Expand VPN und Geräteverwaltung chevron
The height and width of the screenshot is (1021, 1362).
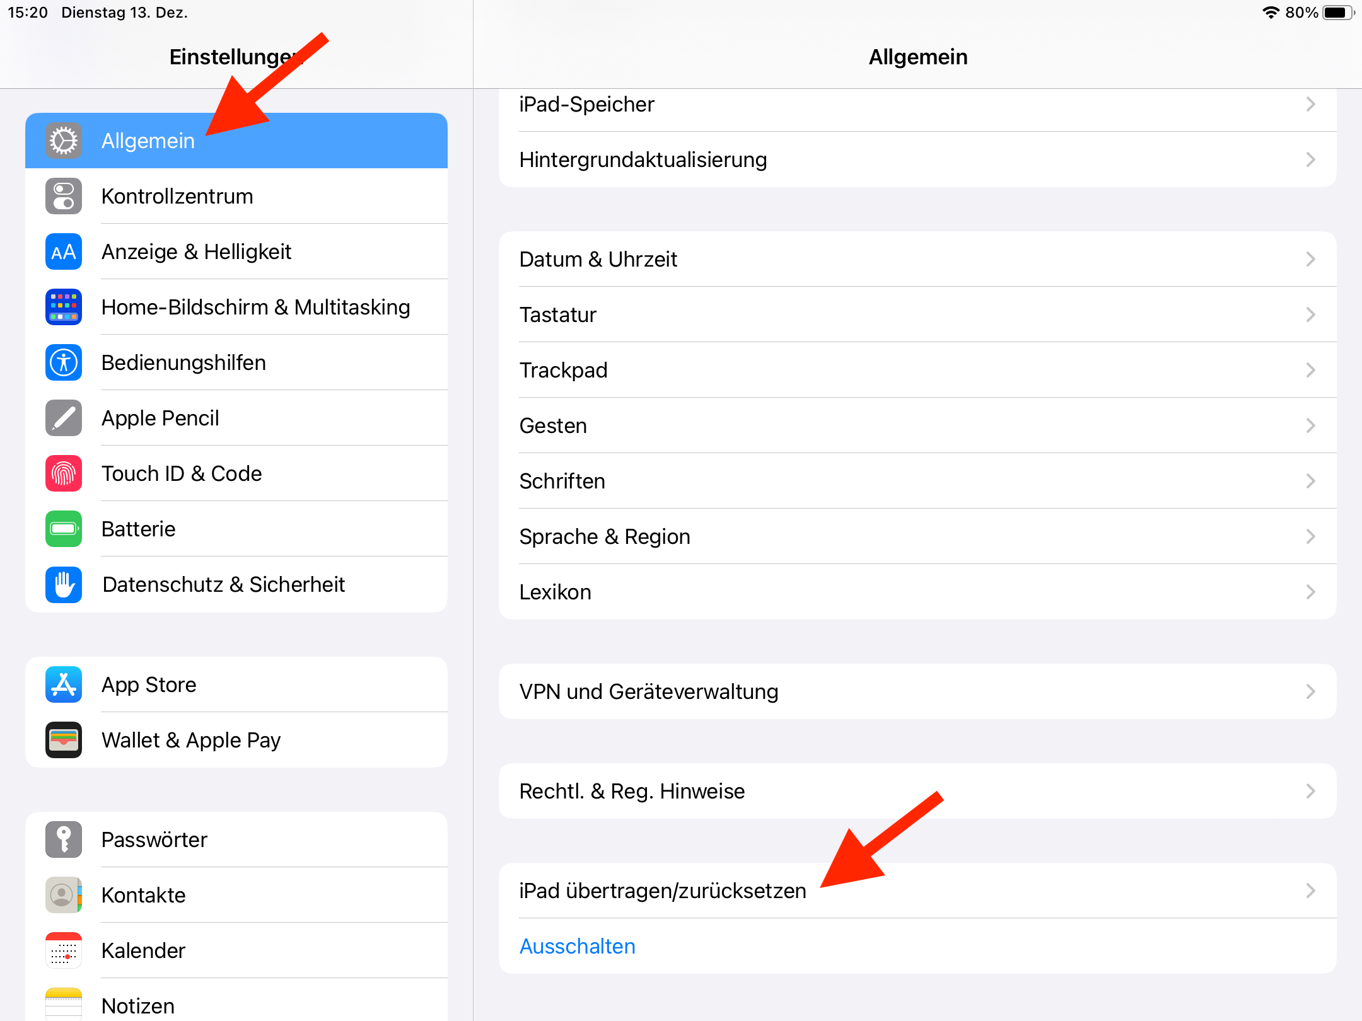point(1310,691)
